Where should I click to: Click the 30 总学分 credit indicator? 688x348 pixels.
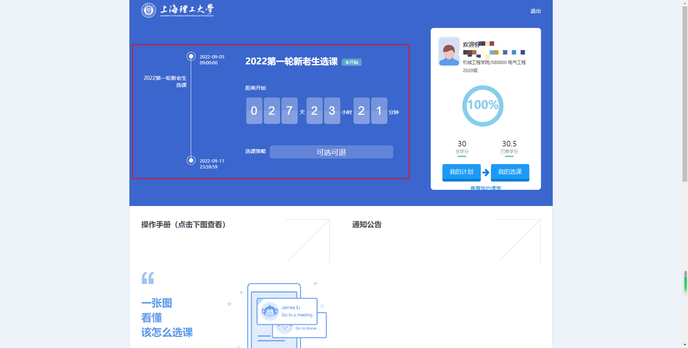(462, 147)
